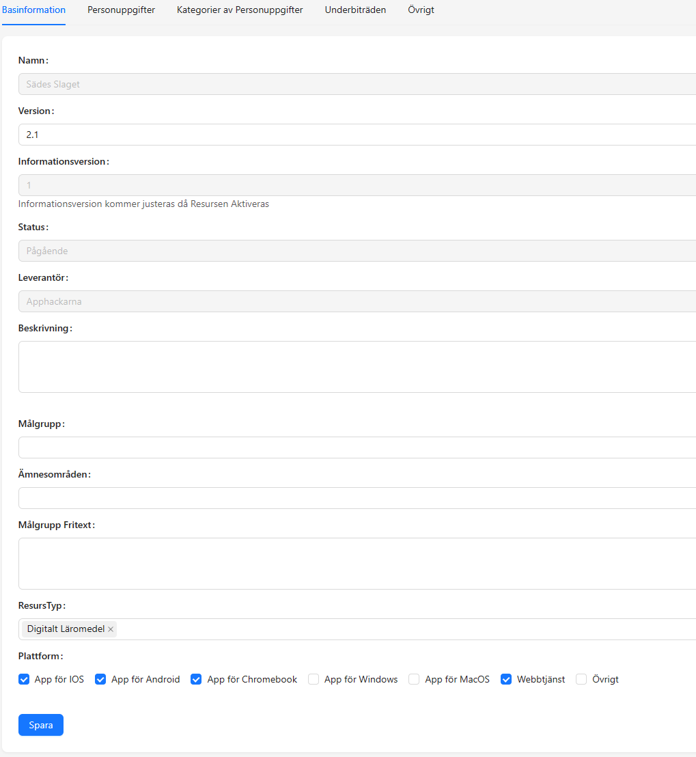Click the disabled Informationsversion field

click(x=357, y=185)
